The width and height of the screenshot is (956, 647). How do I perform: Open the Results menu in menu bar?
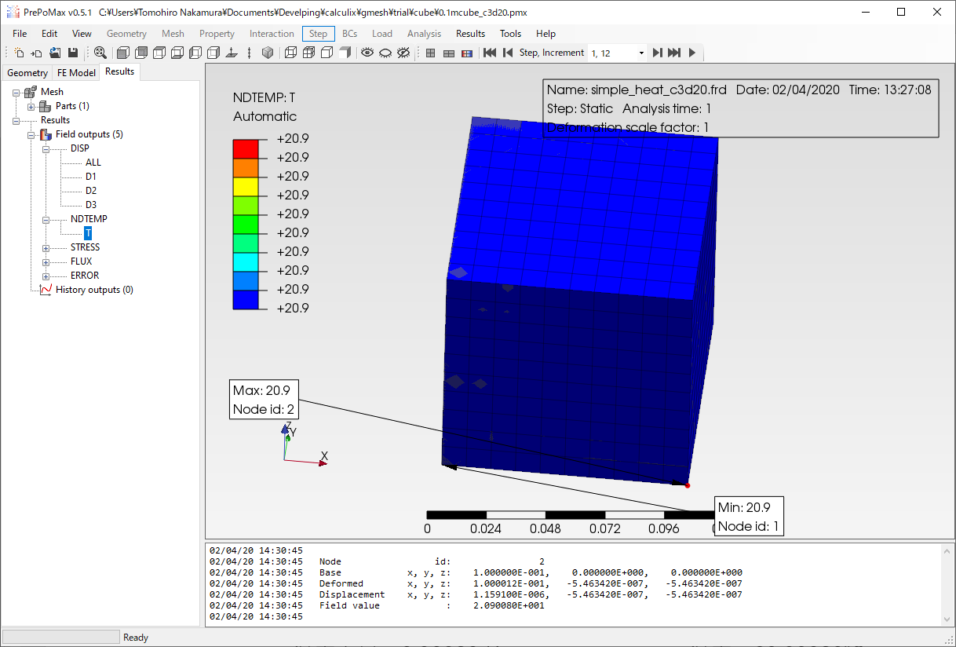coord(470,34)
